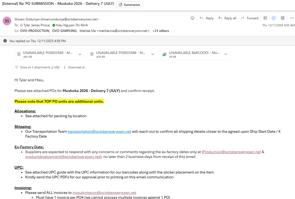Open dropdown for BARCODES Excel attachment

(x=226, y=54)
